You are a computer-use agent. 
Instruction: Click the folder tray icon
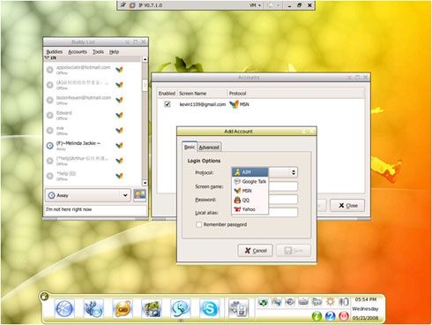click(317, 302)
